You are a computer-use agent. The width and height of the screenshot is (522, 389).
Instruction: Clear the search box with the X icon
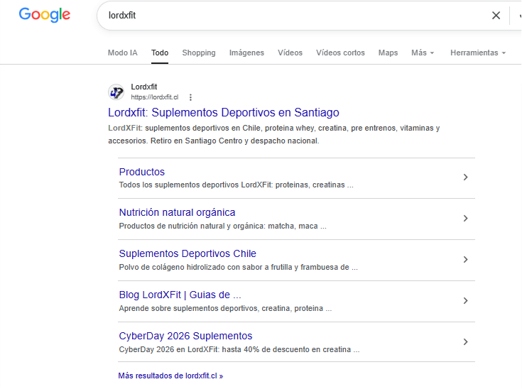coord(496,16)
